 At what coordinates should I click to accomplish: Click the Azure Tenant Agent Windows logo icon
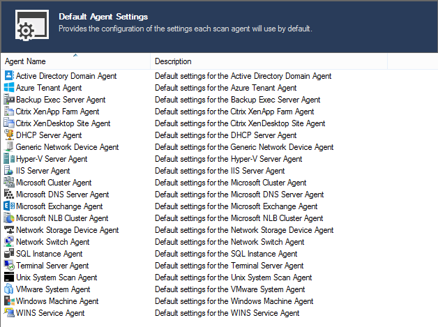click(9, 87)
